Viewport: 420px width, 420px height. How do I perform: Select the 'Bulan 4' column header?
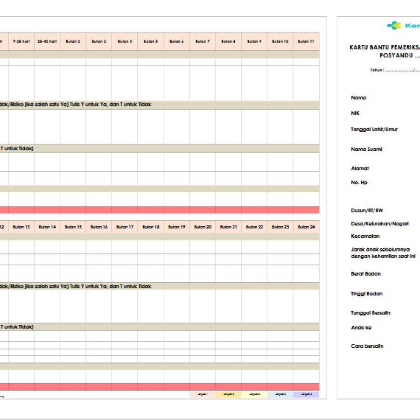point(125,42)
